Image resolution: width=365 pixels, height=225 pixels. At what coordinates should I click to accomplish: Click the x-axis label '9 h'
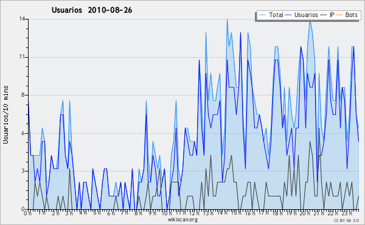point(153,213)
